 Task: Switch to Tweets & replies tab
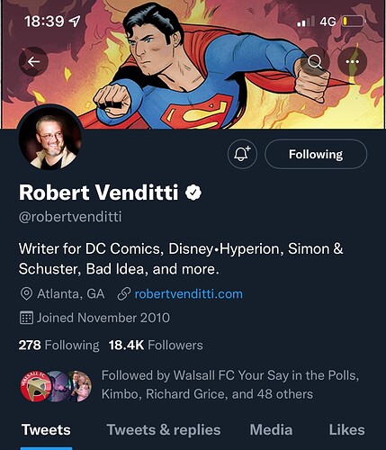pyautogui.click(x=164, y=430)
